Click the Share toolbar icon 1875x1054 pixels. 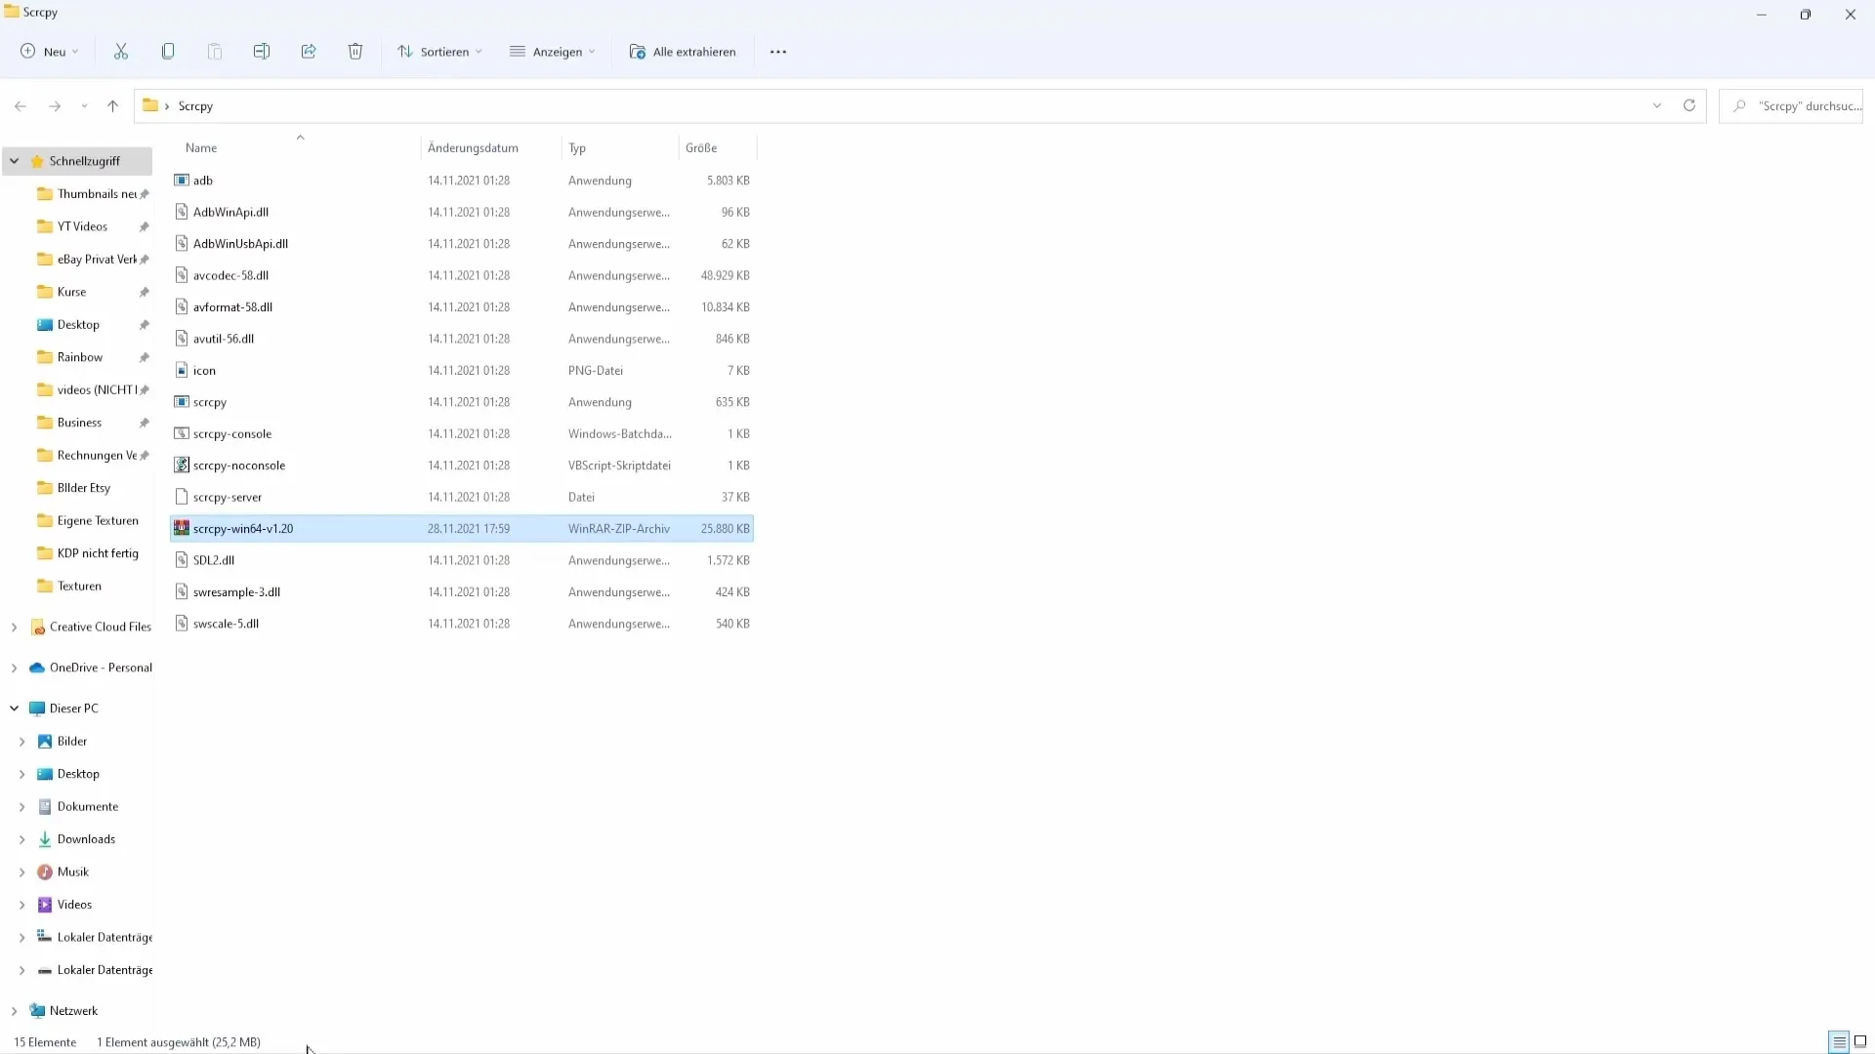tap(309, 52)
